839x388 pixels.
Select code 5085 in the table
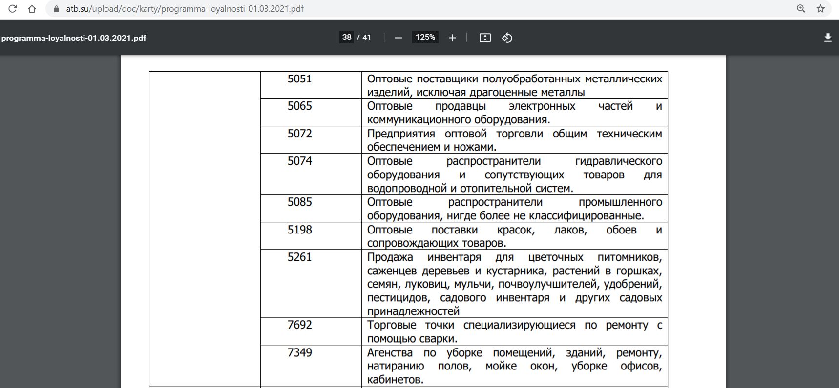tap(299, 202)
